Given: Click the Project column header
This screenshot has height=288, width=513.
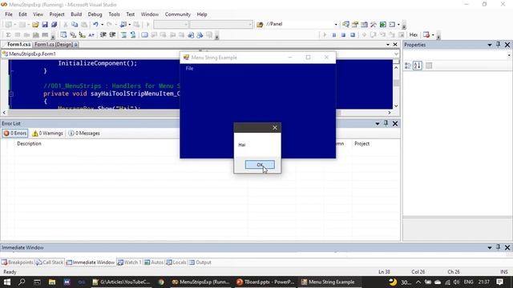Looking at the screenshot, I should pyautogui.click(x=362, y=144).
